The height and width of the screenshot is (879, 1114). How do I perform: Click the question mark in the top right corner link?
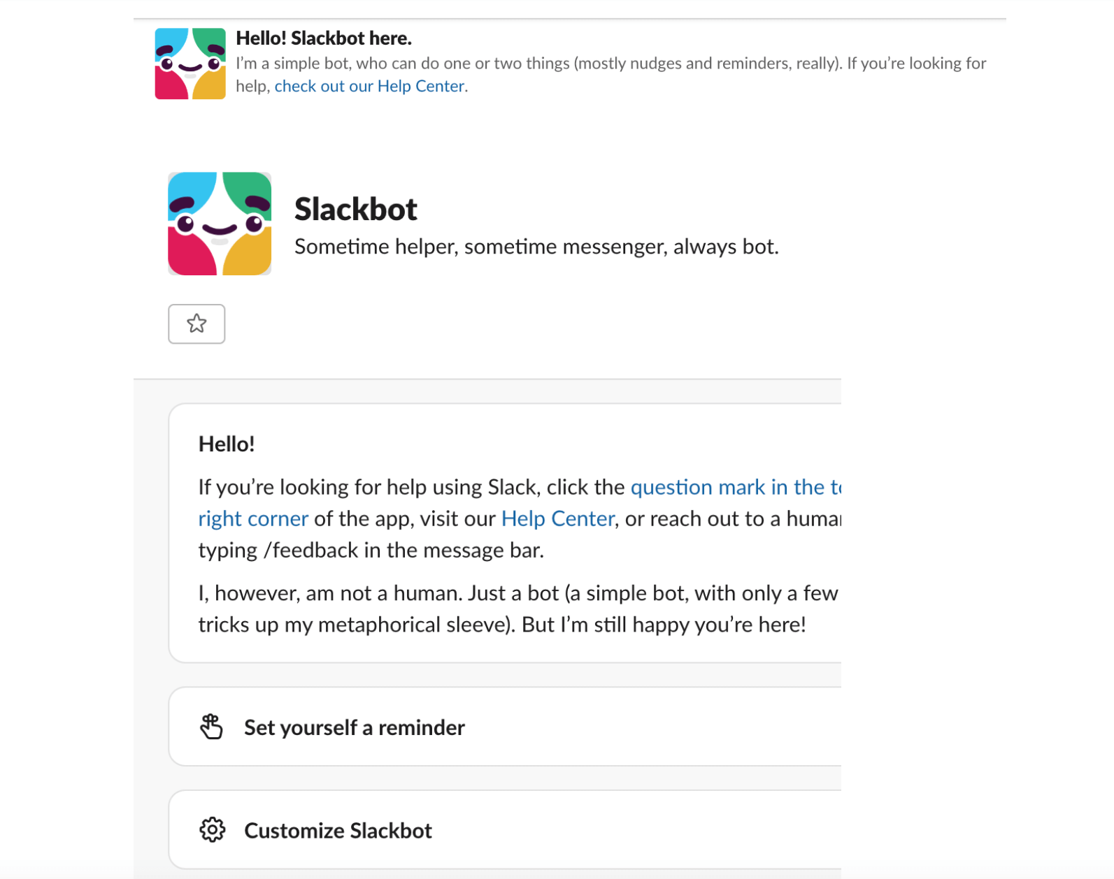734,487
